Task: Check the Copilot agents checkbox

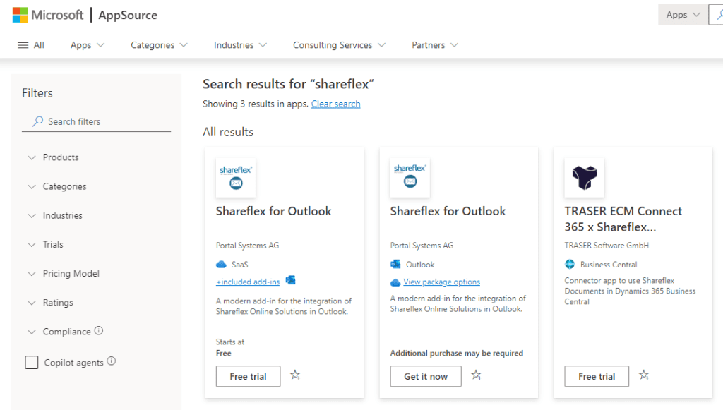Action: coord(32,363)
